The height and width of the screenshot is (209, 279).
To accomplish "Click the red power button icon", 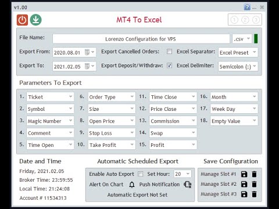I will [x=22, y=20].
